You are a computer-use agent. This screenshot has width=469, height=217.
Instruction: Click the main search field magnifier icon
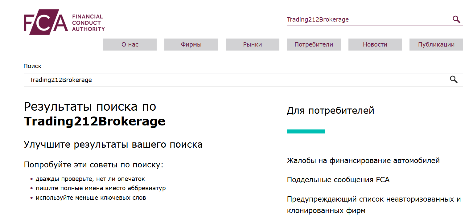pos(454,80)
